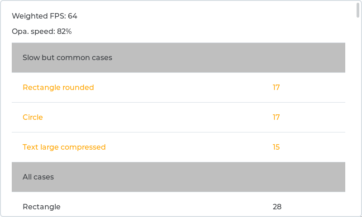The height and width of the screenshot is (217, 362).
Task: Click the Weighted FPS: 64 label
Action: coord(44,16)
